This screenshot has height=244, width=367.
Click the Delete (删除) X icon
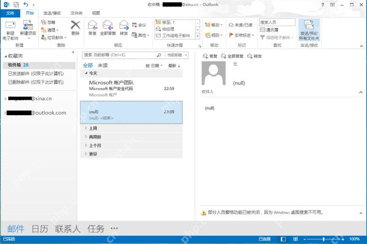[76, 25]
